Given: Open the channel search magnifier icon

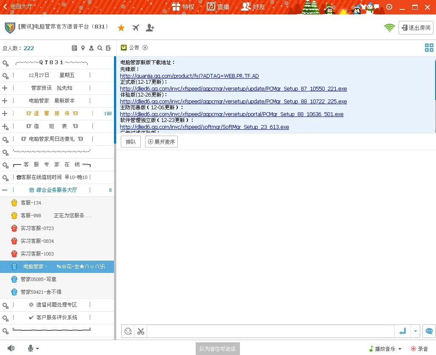Looking at the screenshot, I should tap(100, 48).
